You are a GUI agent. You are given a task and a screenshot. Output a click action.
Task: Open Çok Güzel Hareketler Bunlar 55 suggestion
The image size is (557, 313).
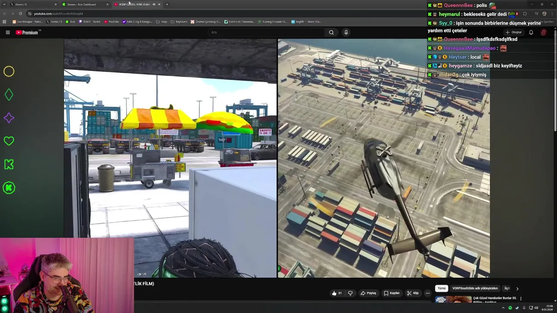pyautogui.click(x=495, y=298)
